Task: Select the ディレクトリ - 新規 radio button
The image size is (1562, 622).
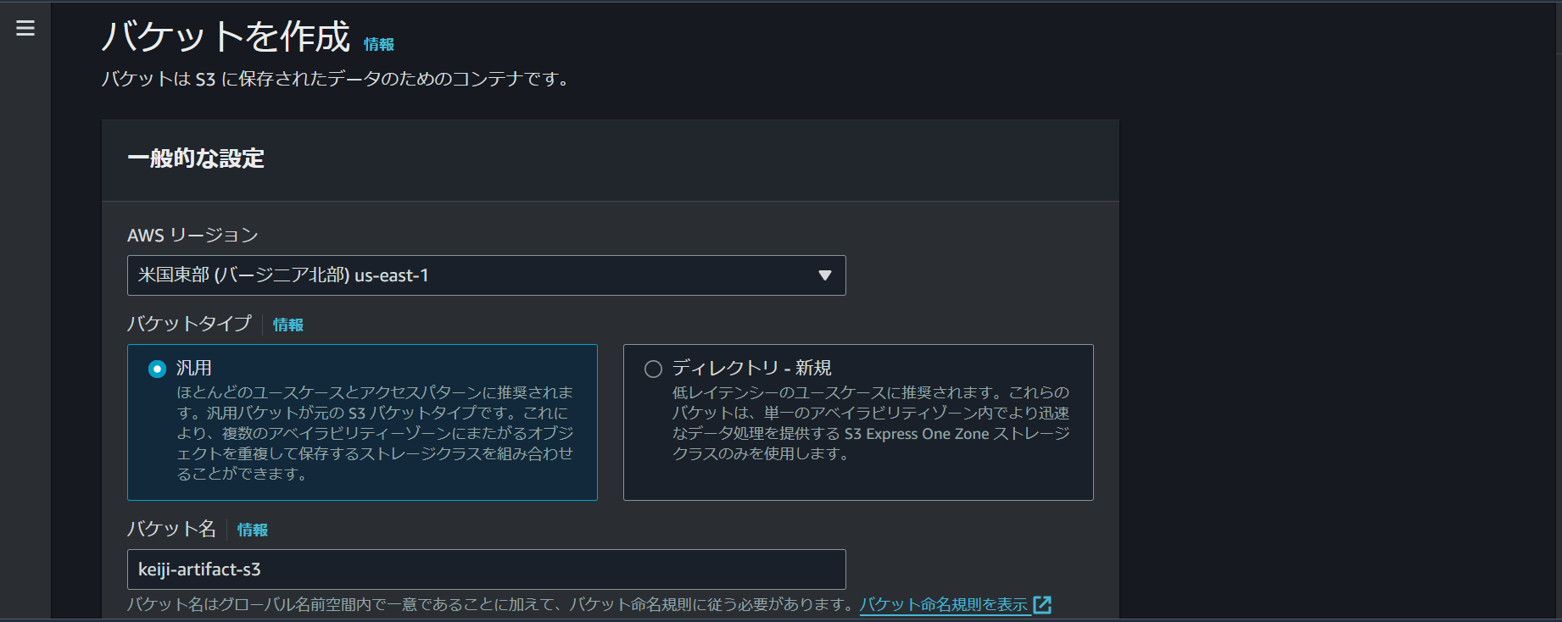Action: pyautogui.click(x=653, y=369)
